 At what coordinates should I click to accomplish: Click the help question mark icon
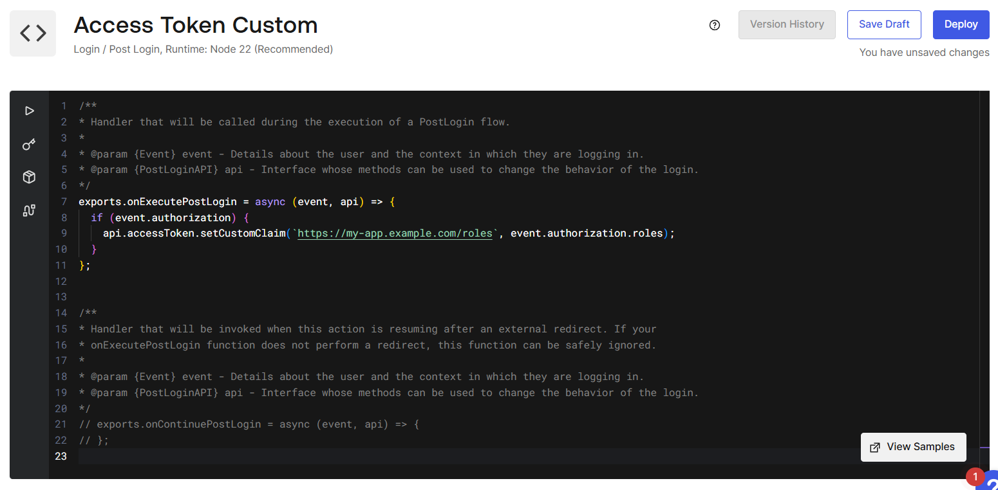714,25
